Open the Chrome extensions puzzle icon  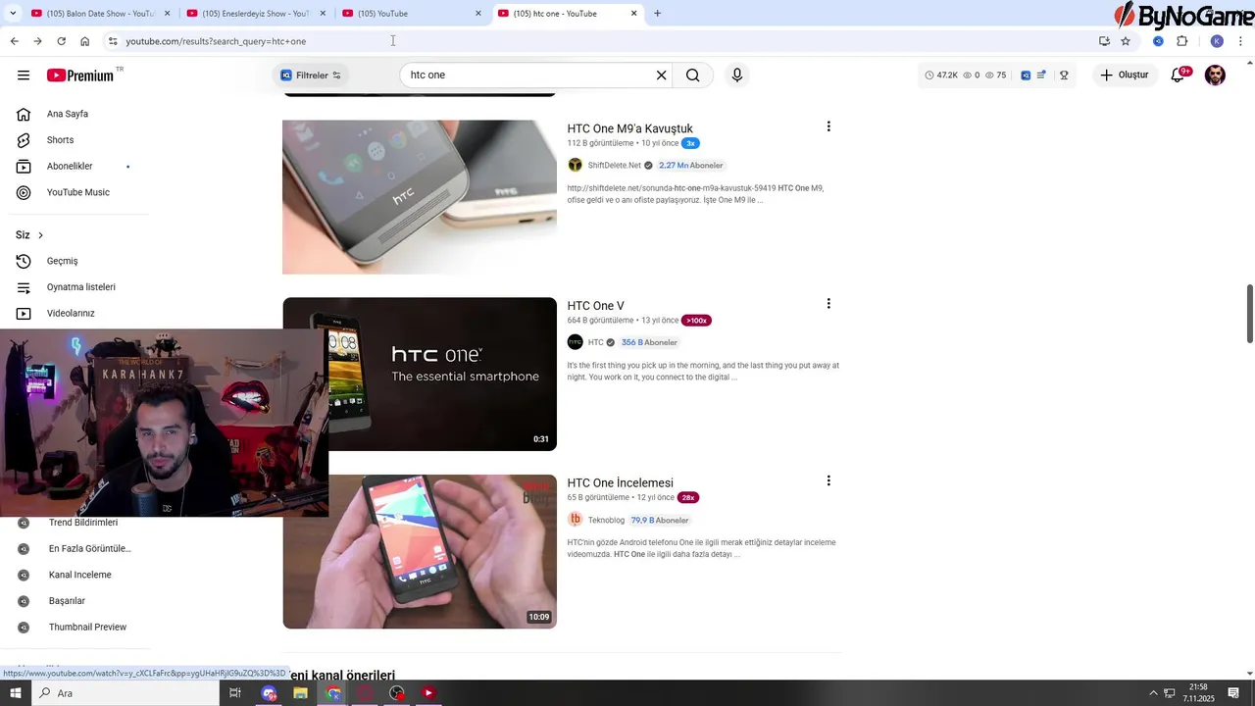point(1181,41)
